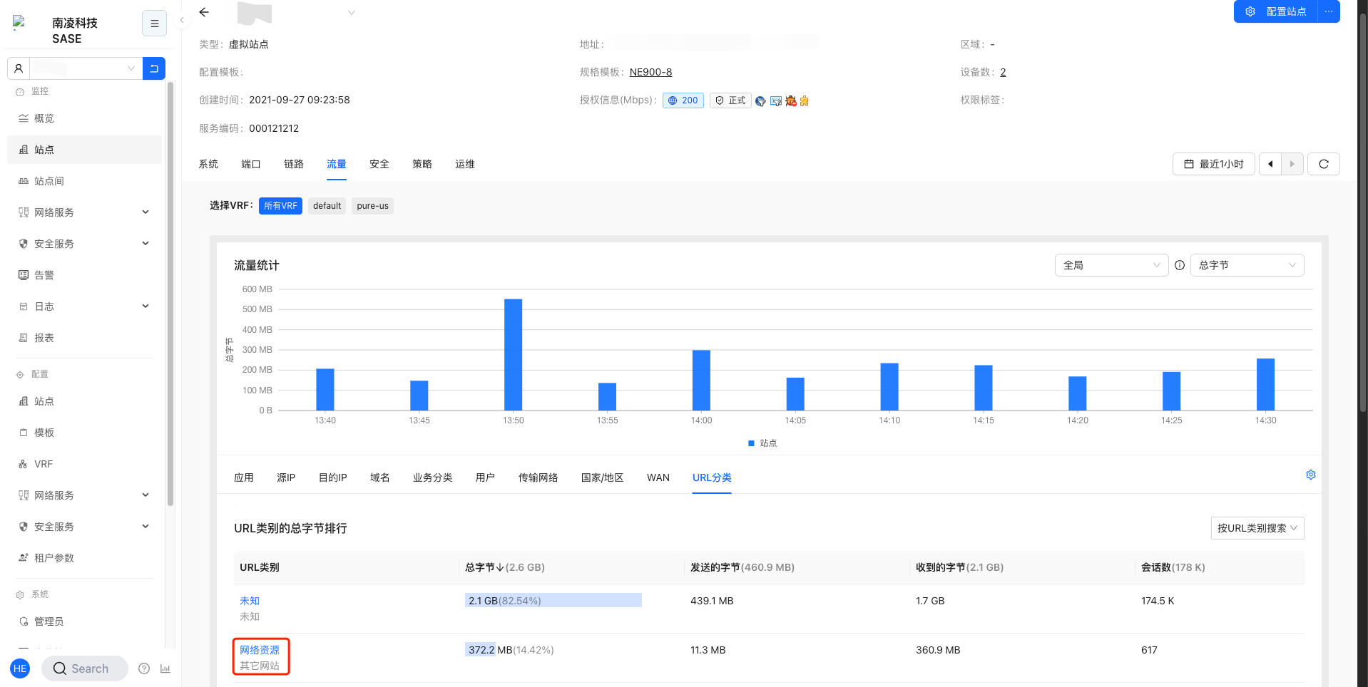
Task: Select the 所有VRF filter chip
Action: click(280, 206)
